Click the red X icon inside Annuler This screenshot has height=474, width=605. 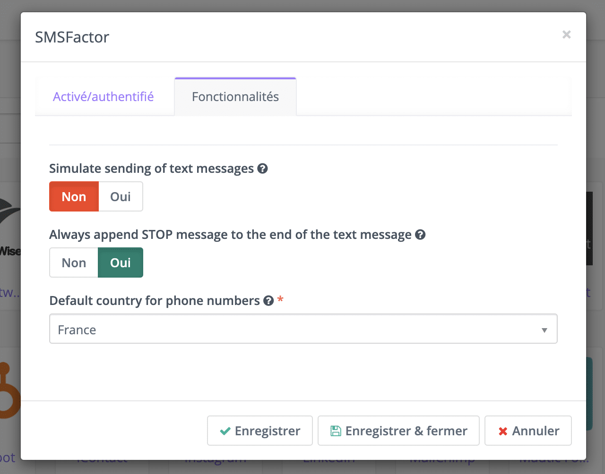point(502,431)
